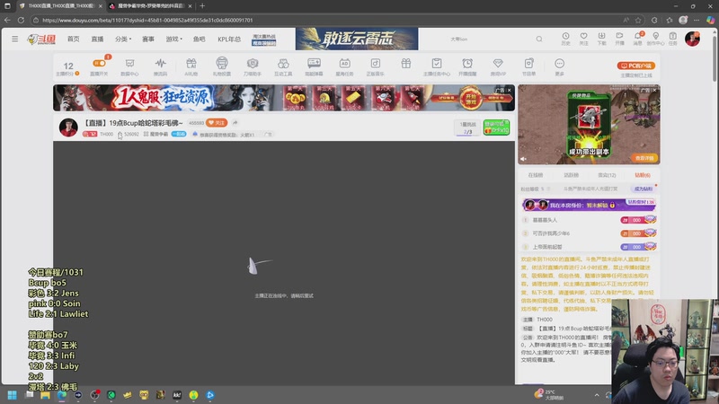The width and height of the screenshot is (719, 404).
Task: Open the 历史 history clock icon
Action: coord(565,39)
